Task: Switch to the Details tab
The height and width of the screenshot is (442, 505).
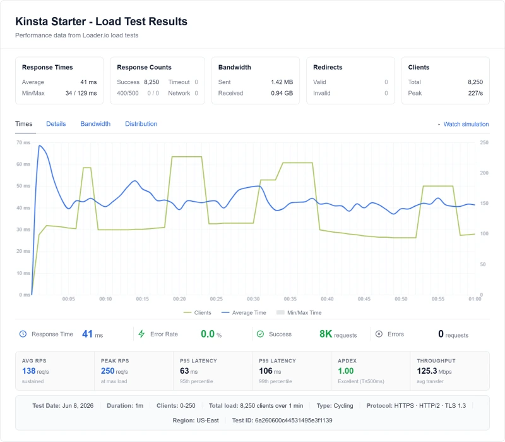Action: click(56, 124)
